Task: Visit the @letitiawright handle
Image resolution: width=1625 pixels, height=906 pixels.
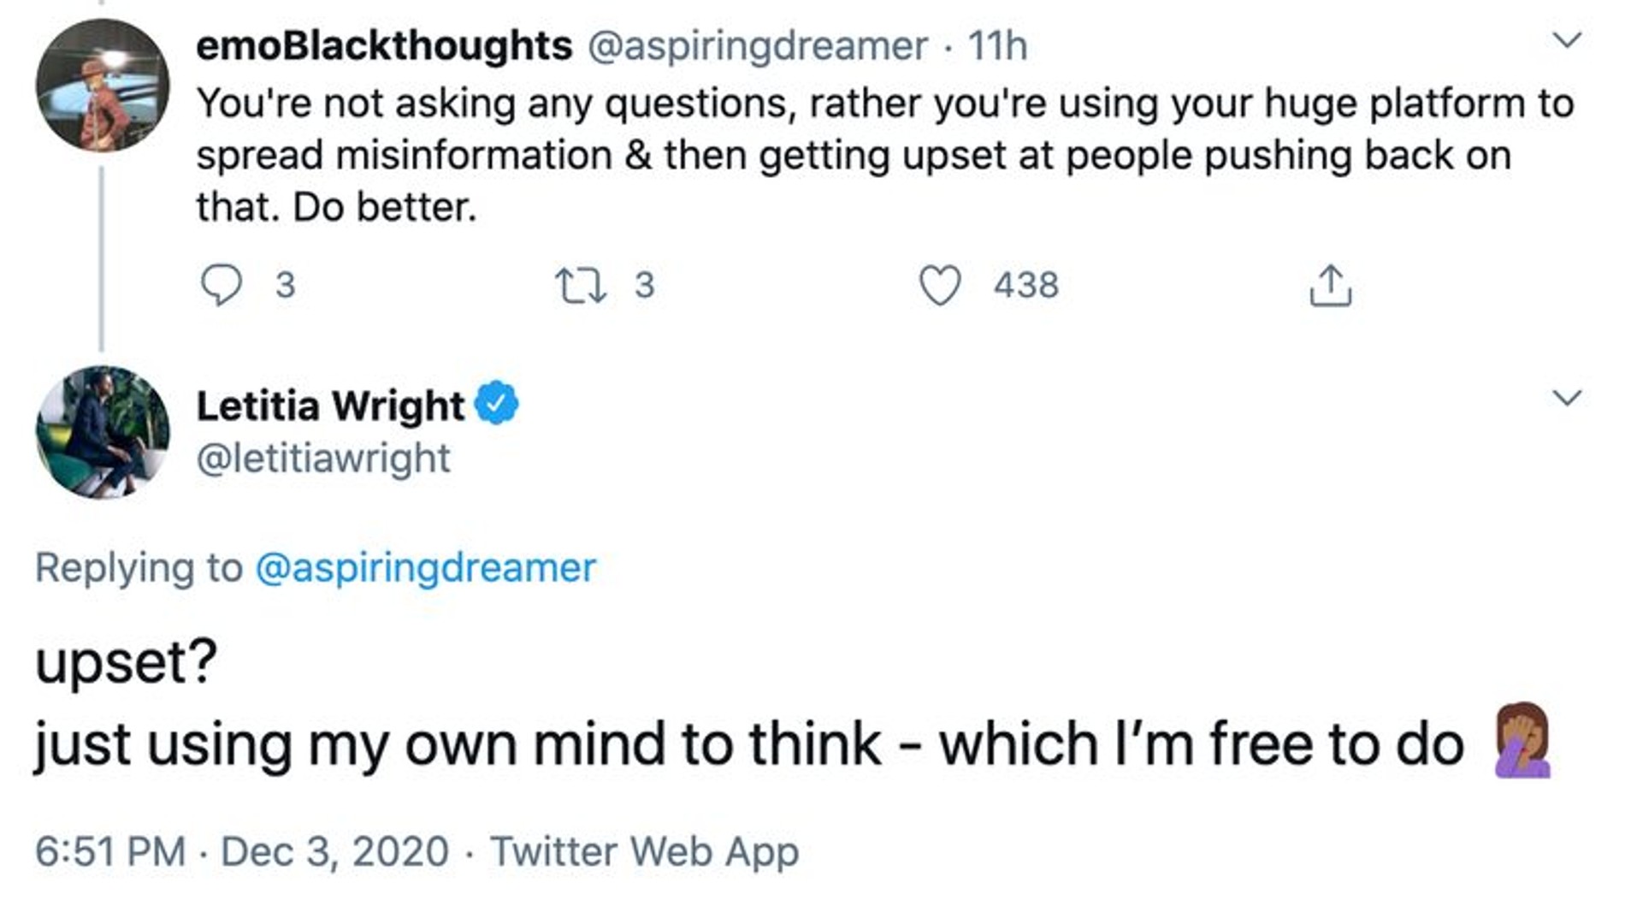Action: tap(323, 459)
